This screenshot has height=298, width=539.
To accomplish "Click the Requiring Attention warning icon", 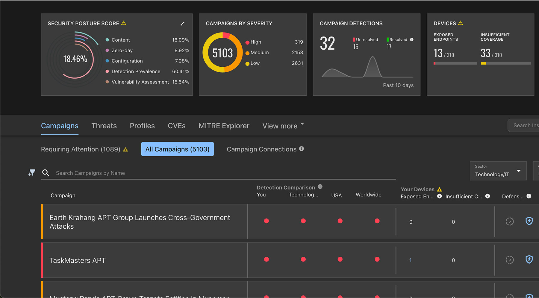I will [x=125, y=149].
